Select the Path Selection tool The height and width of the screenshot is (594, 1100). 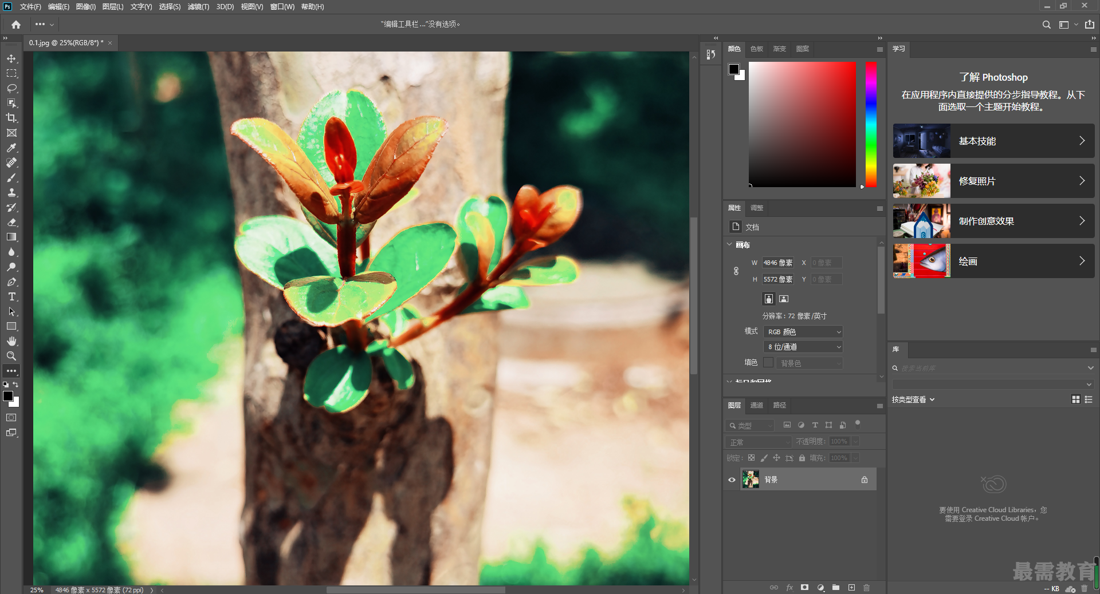pyautogui.click(x=11, y=311)
